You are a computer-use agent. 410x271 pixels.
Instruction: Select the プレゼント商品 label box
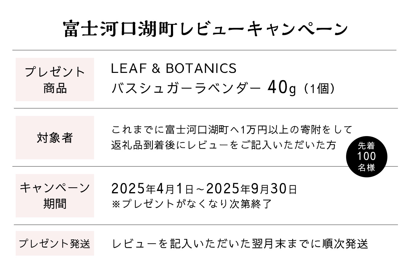click(x=55, y=79)
